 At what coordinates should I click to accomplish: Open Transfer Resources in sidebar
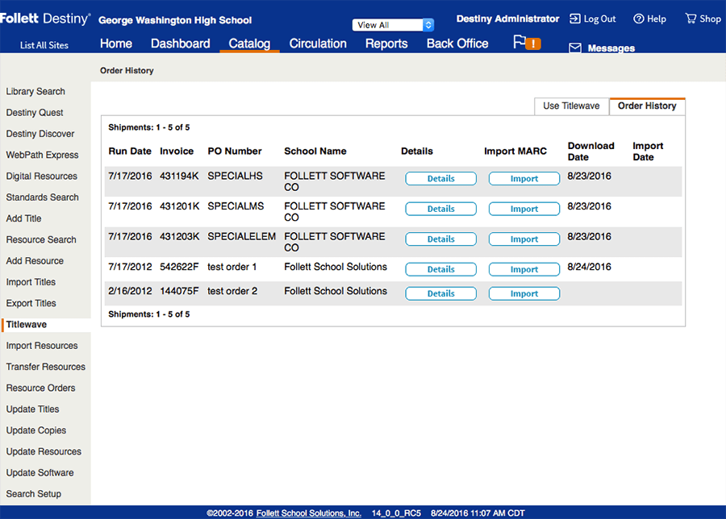click(x=45, y=367)
